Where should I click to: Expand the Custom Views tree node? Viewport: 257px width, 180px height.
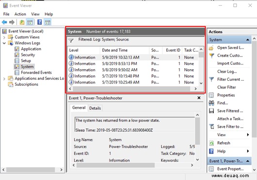4,37
